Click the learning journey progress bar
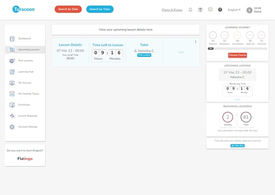275x195 pixels. point(237,48)
